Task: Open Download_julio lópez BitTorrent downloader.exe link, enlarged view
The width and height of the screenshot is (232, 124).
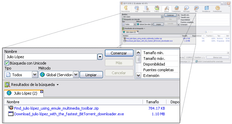Action: click(69, 114)
